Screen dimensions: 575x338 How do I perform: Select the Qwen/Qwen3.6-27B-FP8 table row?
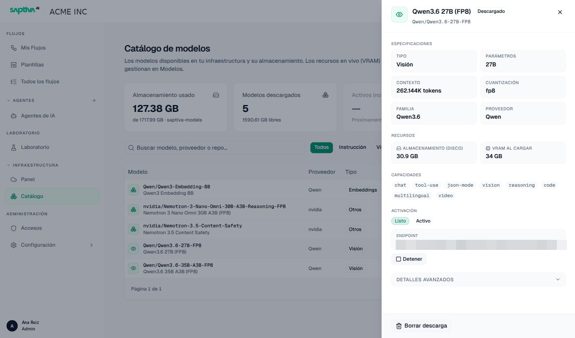pos(253,249)
